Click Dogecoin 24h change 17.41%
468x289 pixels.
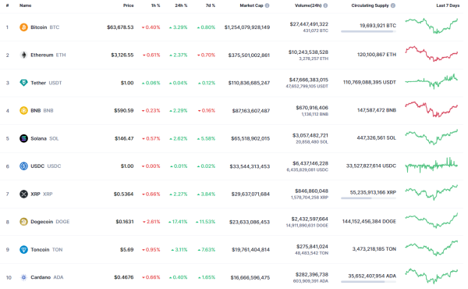[178, 222]
